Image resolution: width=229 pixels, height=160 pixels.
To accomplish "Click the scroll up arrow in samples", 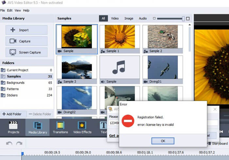I will coord(189,25).
